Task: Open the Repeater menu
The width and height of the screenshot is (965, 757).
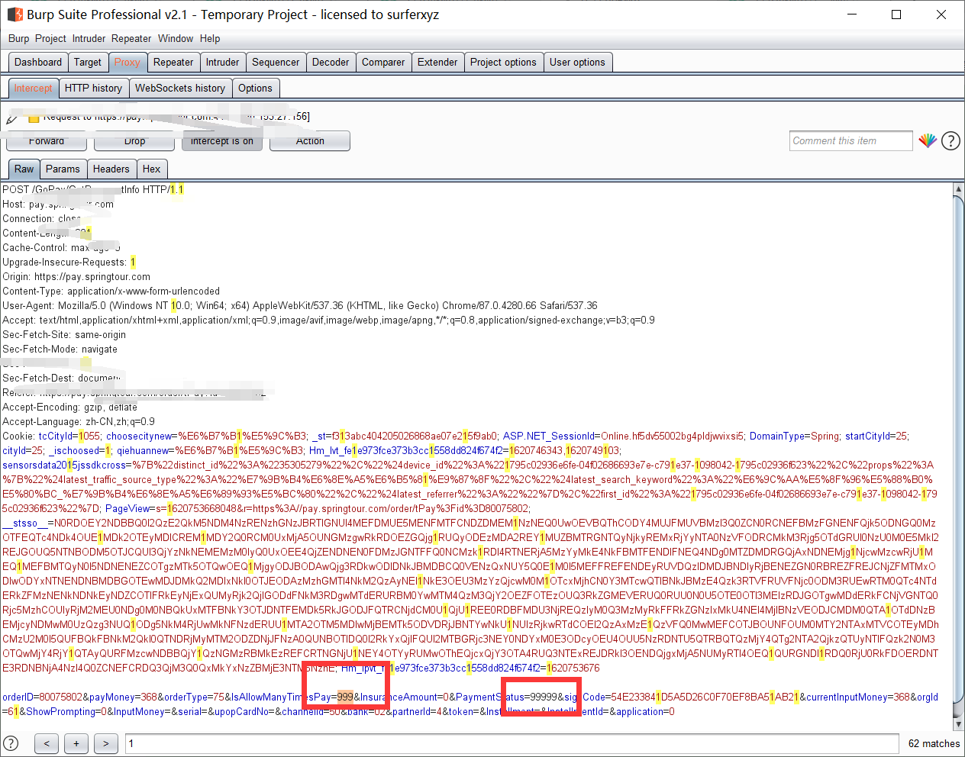Action: pyautogui.click(x=131, y=38)
